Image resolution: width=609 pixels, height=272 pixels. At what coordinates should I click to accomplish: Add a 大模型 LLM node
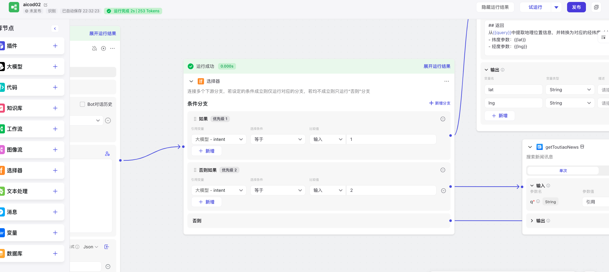(x=55, y=67)
